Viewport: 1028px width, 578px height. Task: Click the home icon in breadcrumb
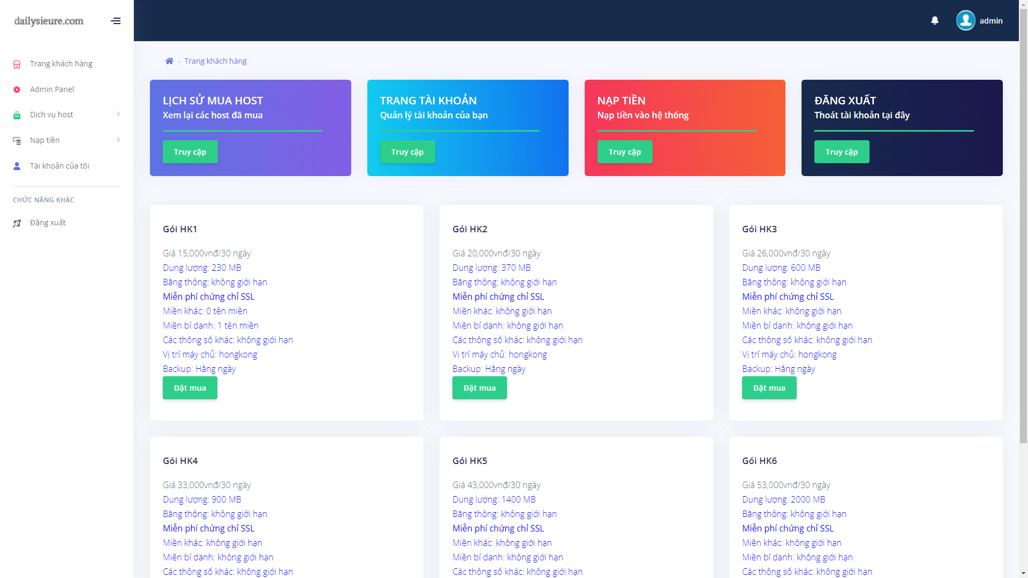point(169,61)
